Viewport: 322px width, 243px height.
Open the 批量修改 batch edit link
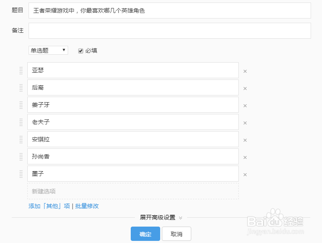point(87,206)
